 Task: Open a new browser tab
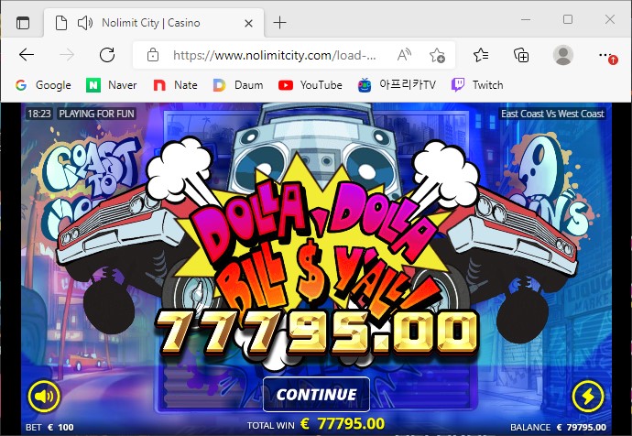[279, 23]
